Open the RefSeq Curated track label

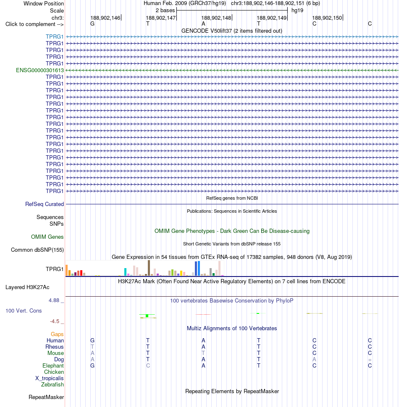coord(45,204)
